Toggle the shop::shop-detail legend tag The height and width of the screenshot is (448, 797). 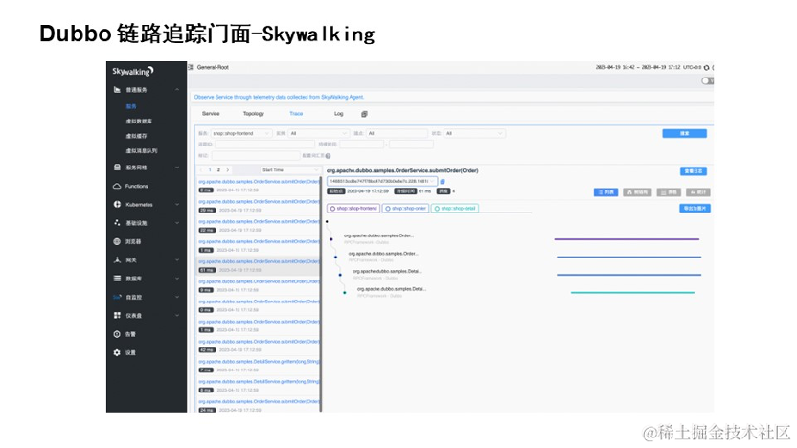[x=455, y=209]
